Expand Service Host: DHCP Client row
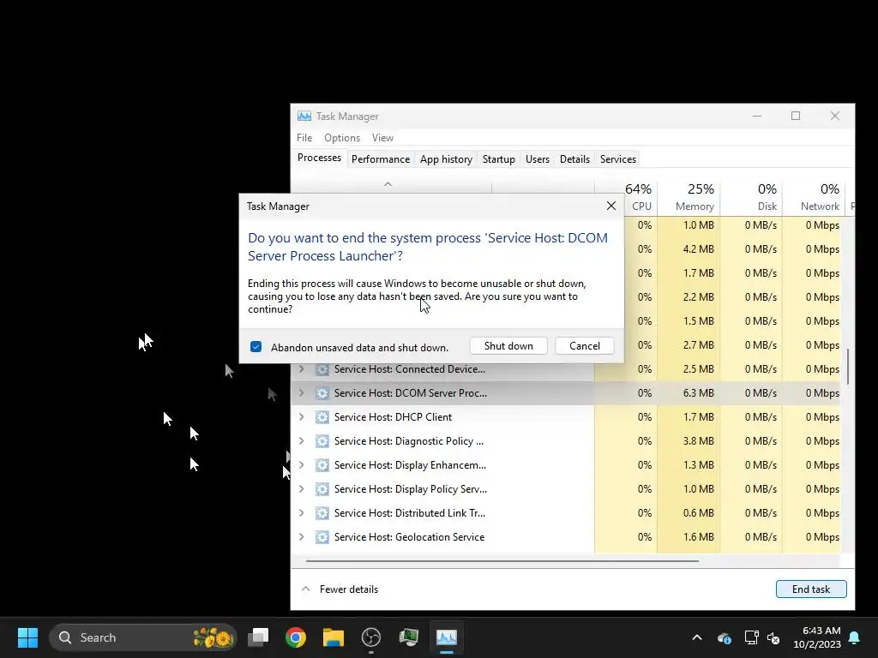The height and width of the screenshot is (658, 878). click(301, 417)
